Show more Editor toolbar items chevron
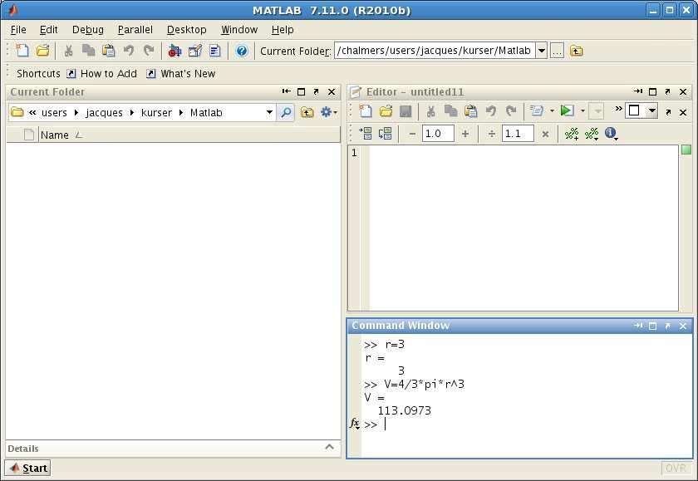This screenshot has height=481, width=698. (618, 109)
